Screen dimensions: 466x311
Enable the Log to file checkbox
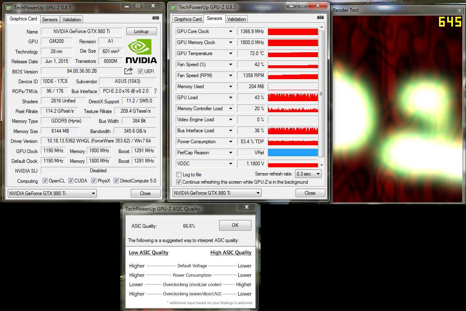tap(179, 175)
